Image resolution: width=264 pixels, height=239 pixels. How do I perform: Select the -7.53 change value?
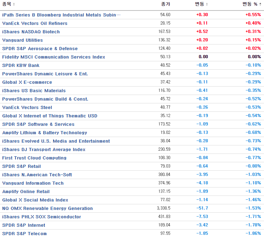pos(202,217)
